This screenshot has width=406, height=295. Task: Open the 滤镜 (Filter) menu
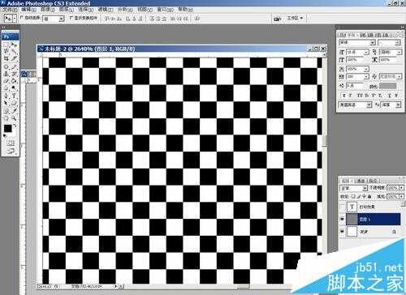click(x=106, y=10)
